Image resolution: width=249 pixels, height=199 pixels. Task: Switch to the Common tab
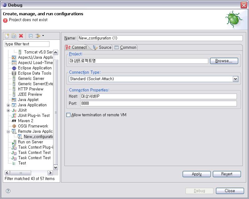point(125,47)
